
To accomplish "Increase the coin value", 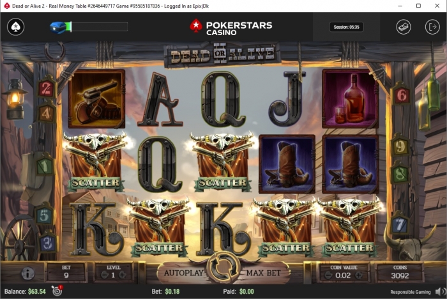I will [x=358, y=275].
